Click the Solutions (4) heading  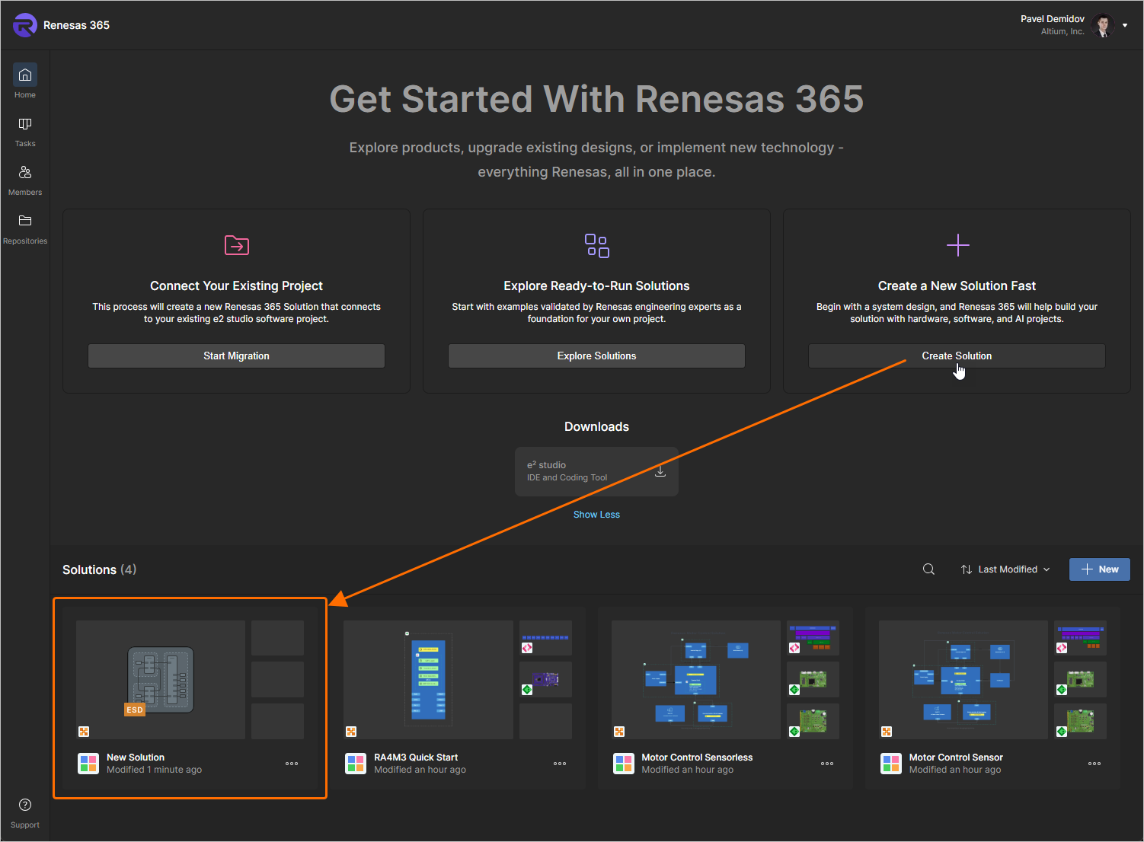(x=99, y=569)
